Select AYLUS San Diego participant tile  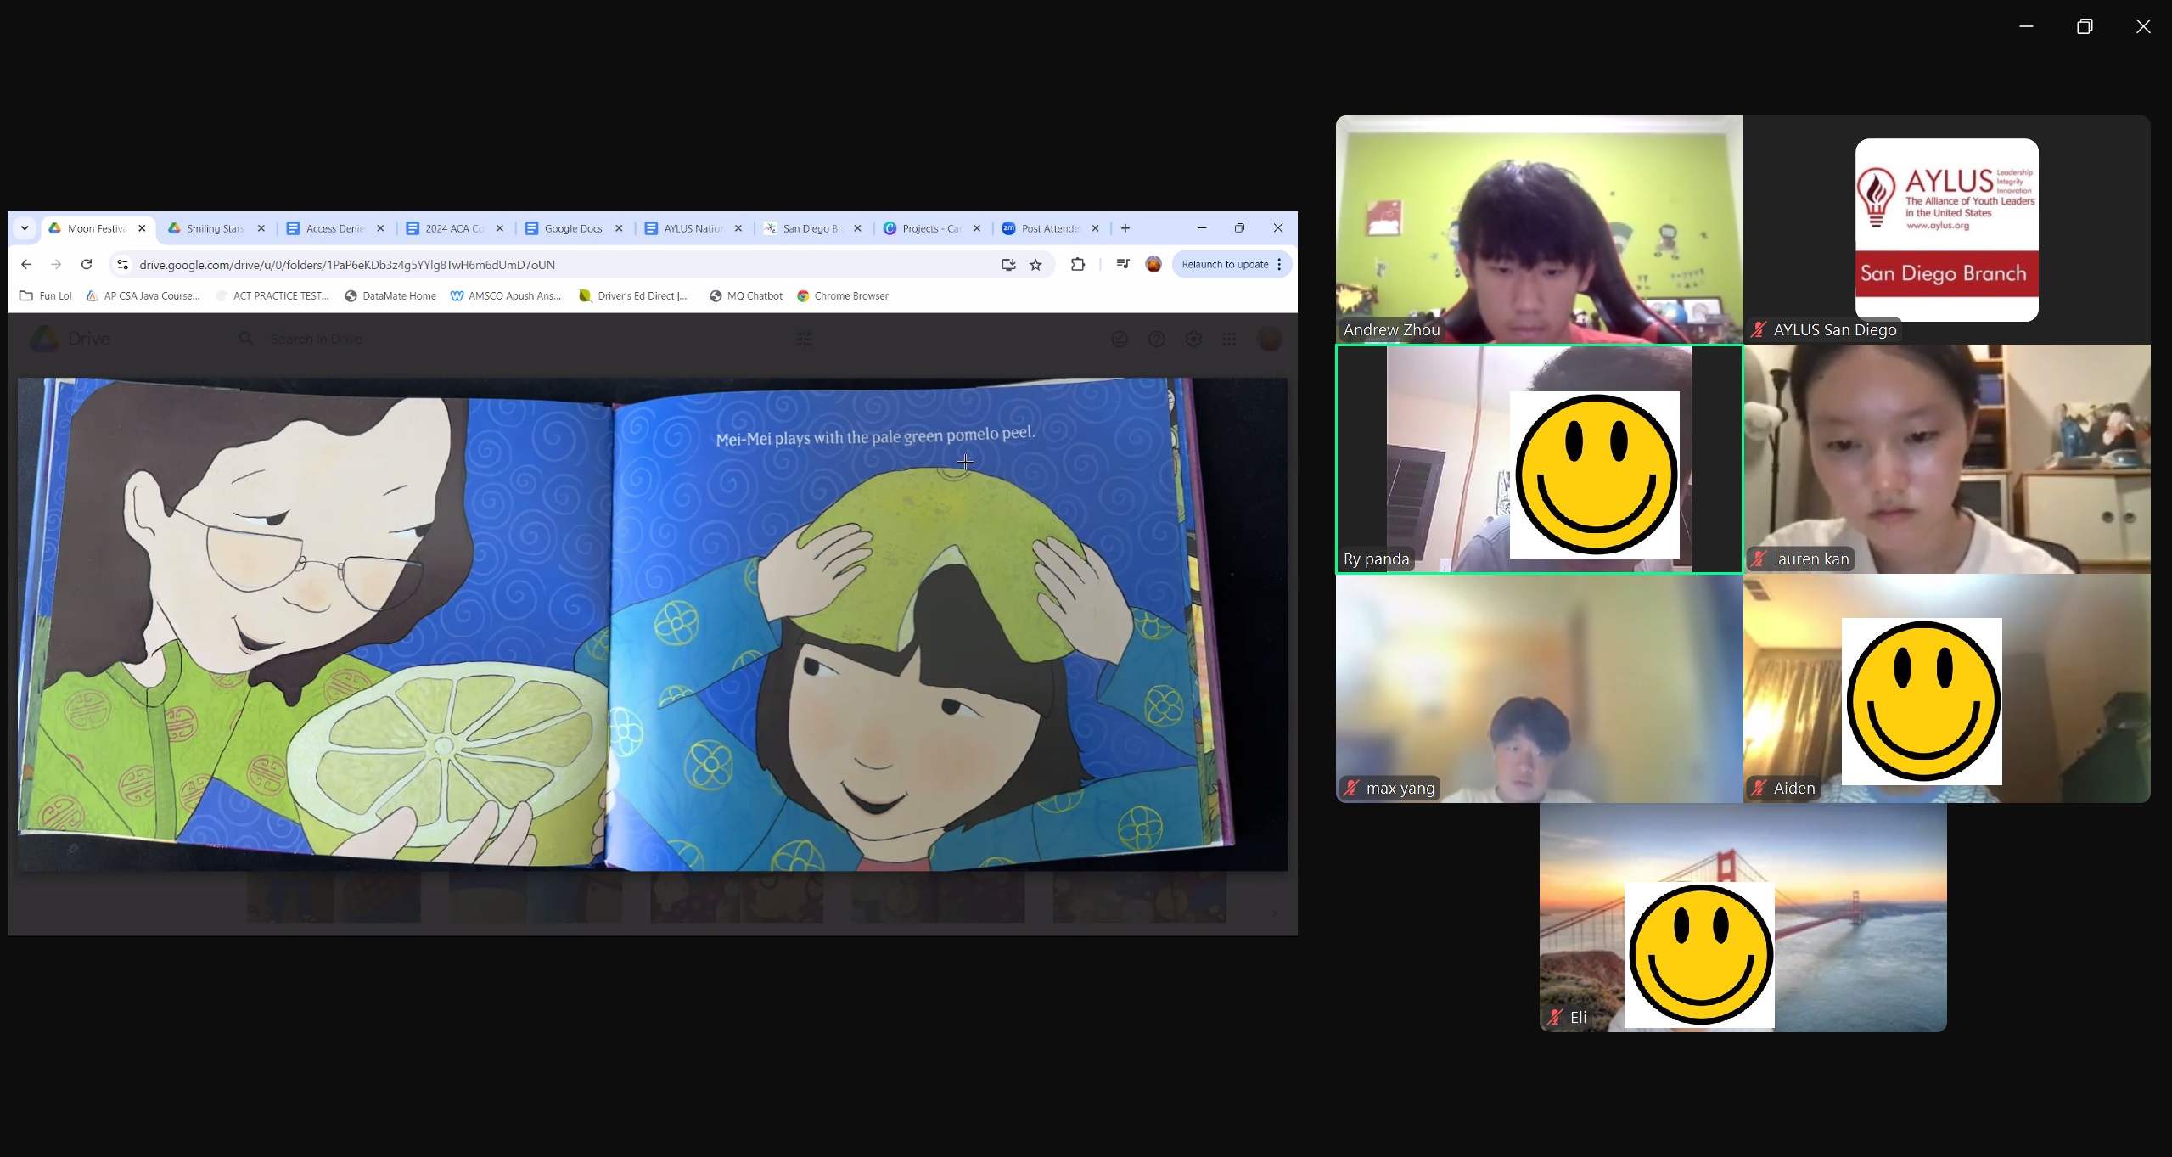click(x=1947, y=229)
